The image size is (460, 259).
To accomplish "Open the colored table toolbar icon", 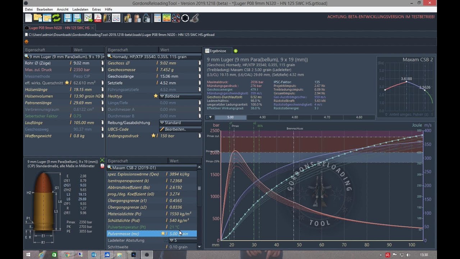I will [x=166, y=18].
